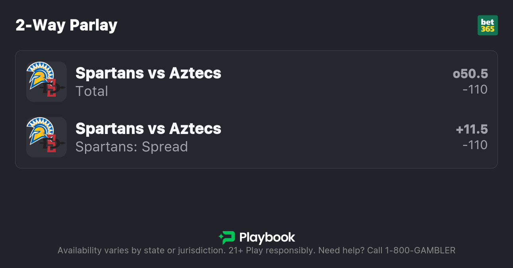
Task: Select the Total market label
Action: pyautogui.click(x=92, y=91)
